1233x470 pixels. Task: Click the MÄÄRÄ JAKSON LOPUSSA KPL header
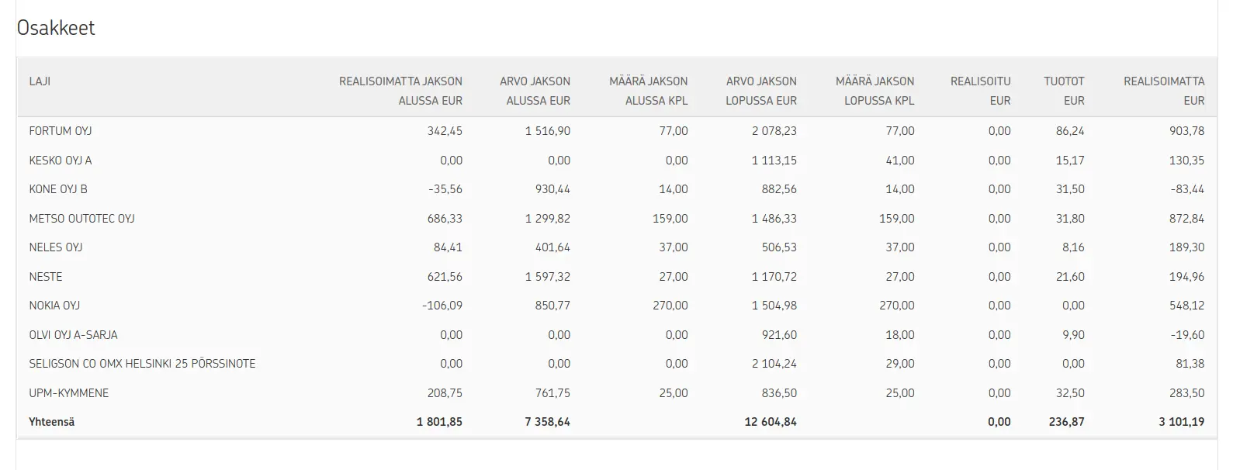click(875, 91)
